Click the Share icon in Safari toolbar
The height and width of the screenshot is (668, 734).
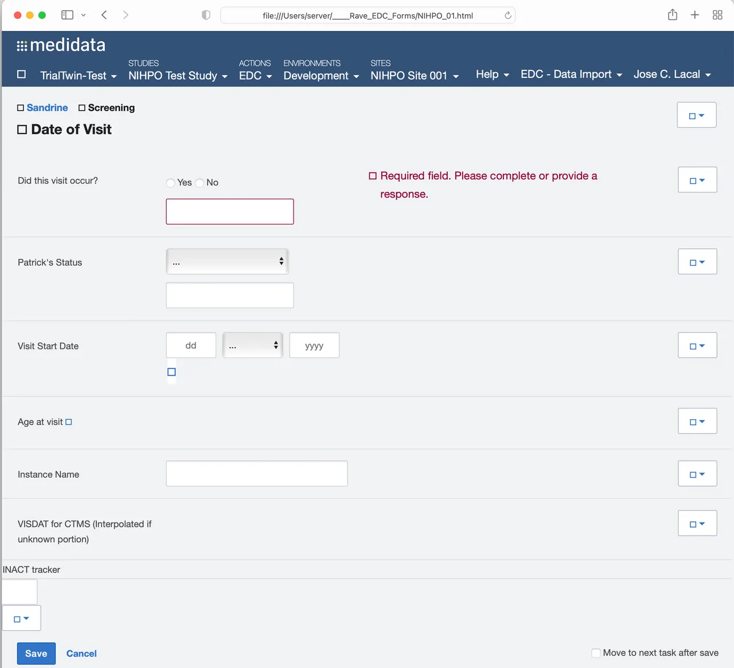(x=671, y=15)
